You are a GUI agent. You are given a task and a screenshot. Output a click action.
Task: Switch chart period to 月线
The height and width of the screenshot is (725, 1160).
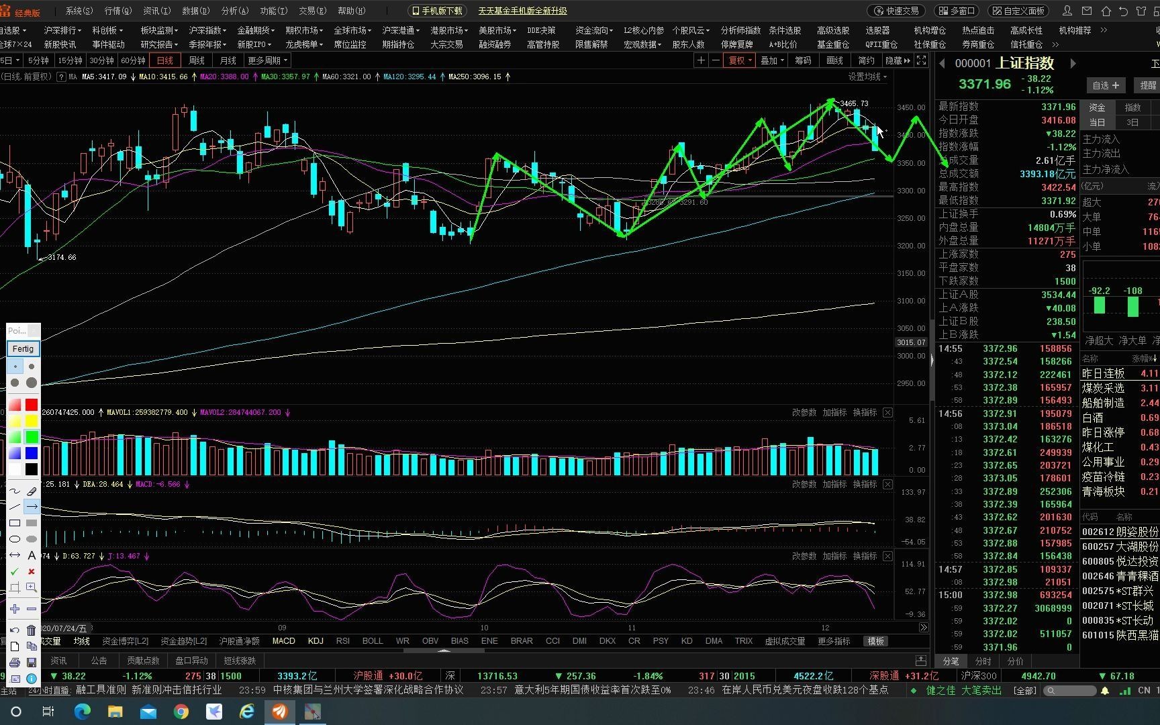click(228, 60)
